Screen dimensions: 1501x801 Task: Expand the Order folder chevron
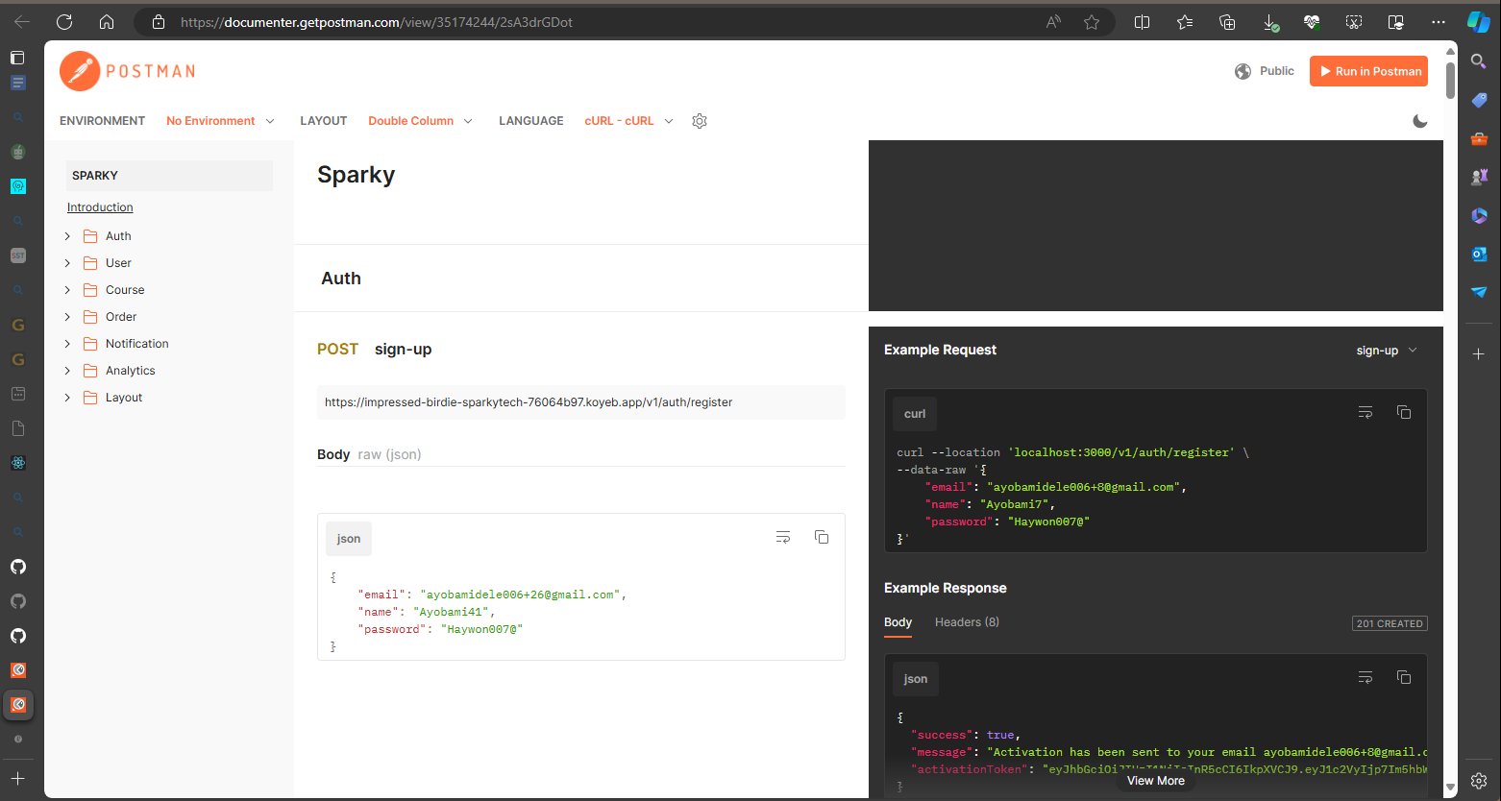pos(67,317)
